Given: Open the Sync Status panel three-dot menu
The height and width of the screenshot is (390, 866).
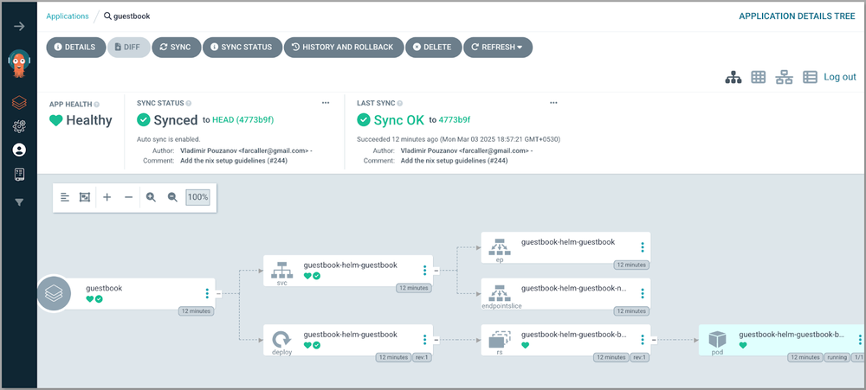Looking at the screenshot, I should [326, 103].
